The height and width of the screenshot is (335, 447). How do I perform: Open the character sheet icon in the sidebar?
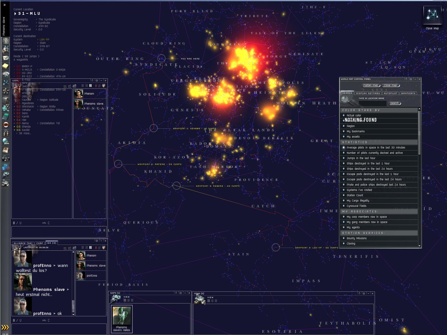click(6, 41)
